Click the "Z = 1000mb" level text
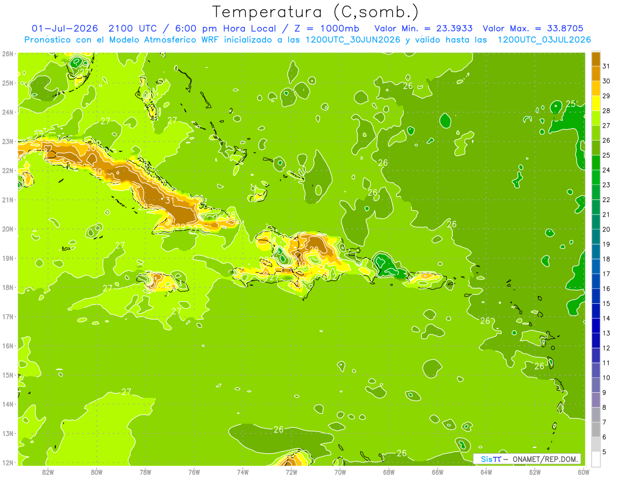The width and height of the screenshot is (620, 479). tap(326, 28)
